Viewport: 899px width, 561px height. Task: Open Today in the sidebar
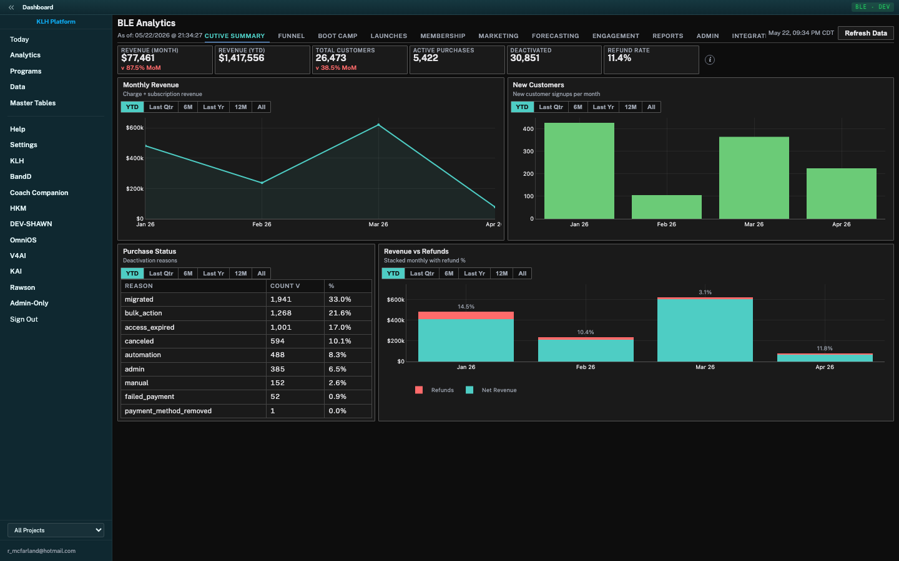19,39
